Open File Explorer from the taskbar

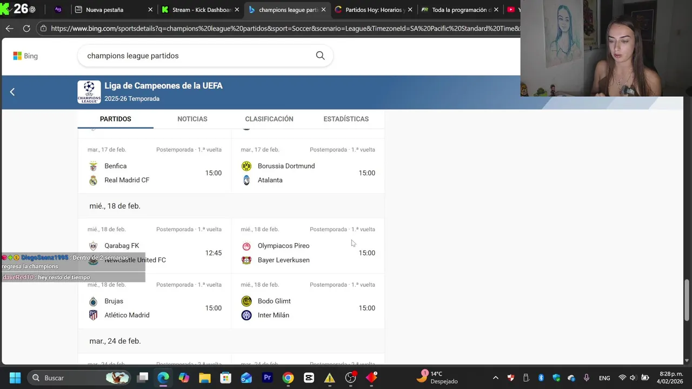coord(205,378)
